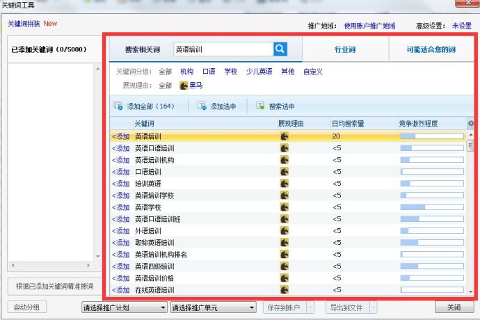Switch to the 搜索相关词 tab
The image size is (480, 320).
143,49
